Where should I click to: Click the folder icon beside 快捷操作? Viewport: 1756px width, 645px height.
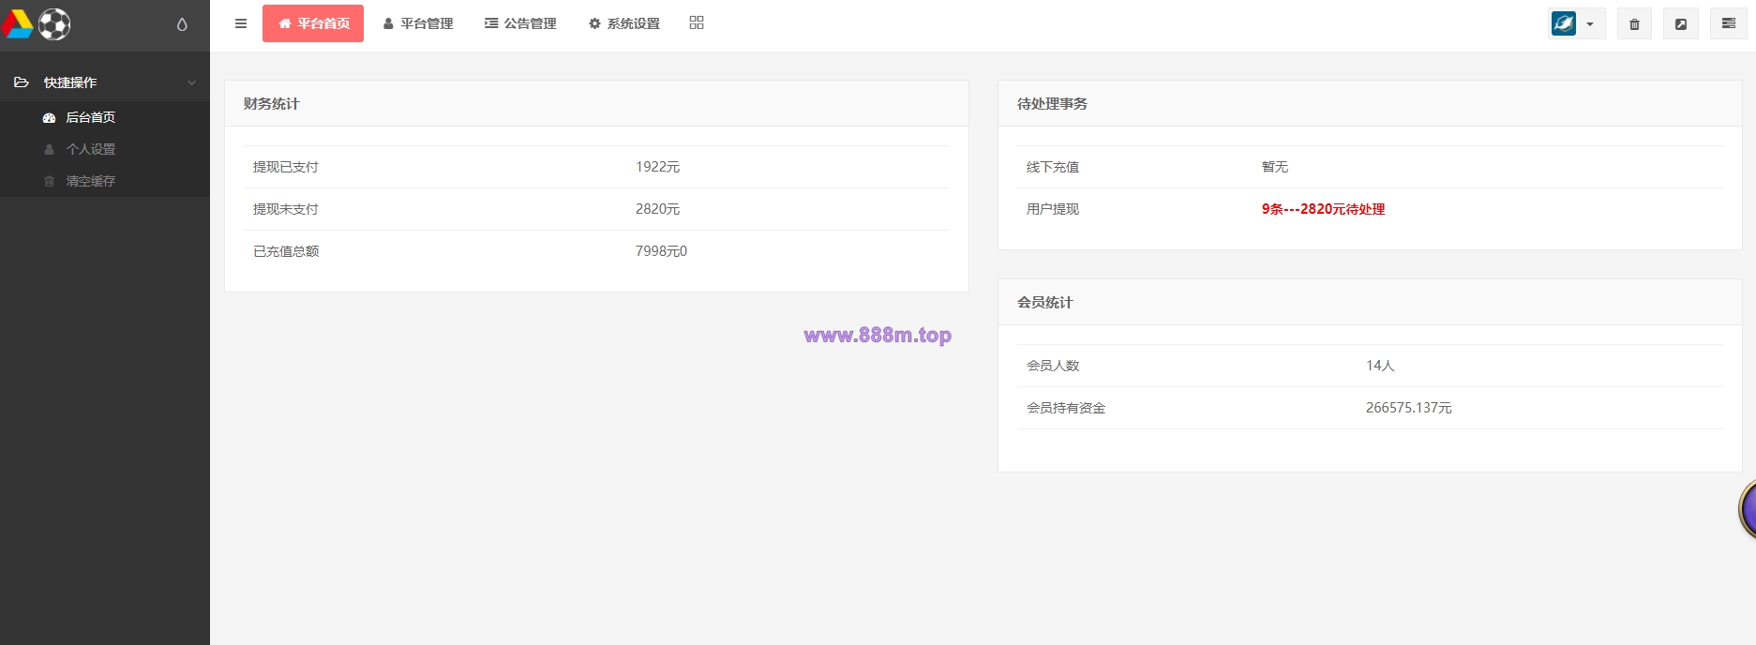coord(22,82)
